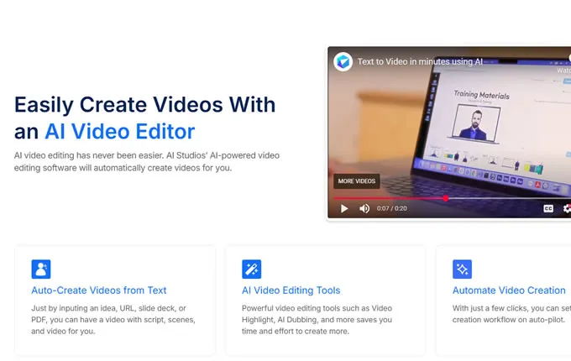Click 'Powerful video editing tools' description text
The width and height of the screenshot is (571, 361).
tap(317, 320)
